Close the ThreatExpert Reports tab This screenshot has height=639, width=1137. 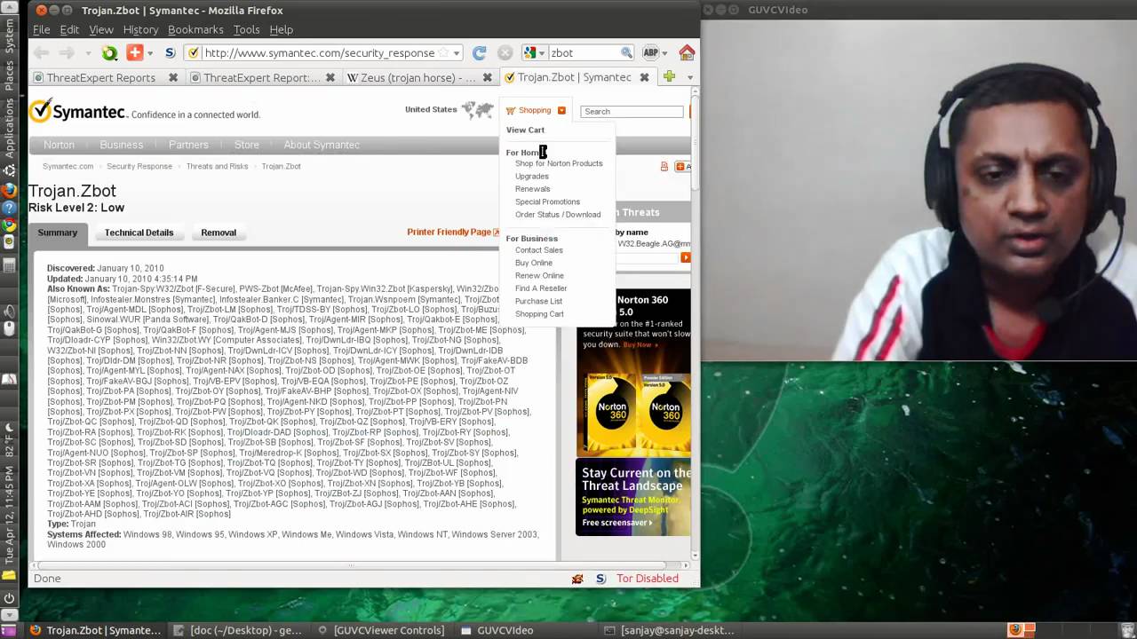point(173,78)
